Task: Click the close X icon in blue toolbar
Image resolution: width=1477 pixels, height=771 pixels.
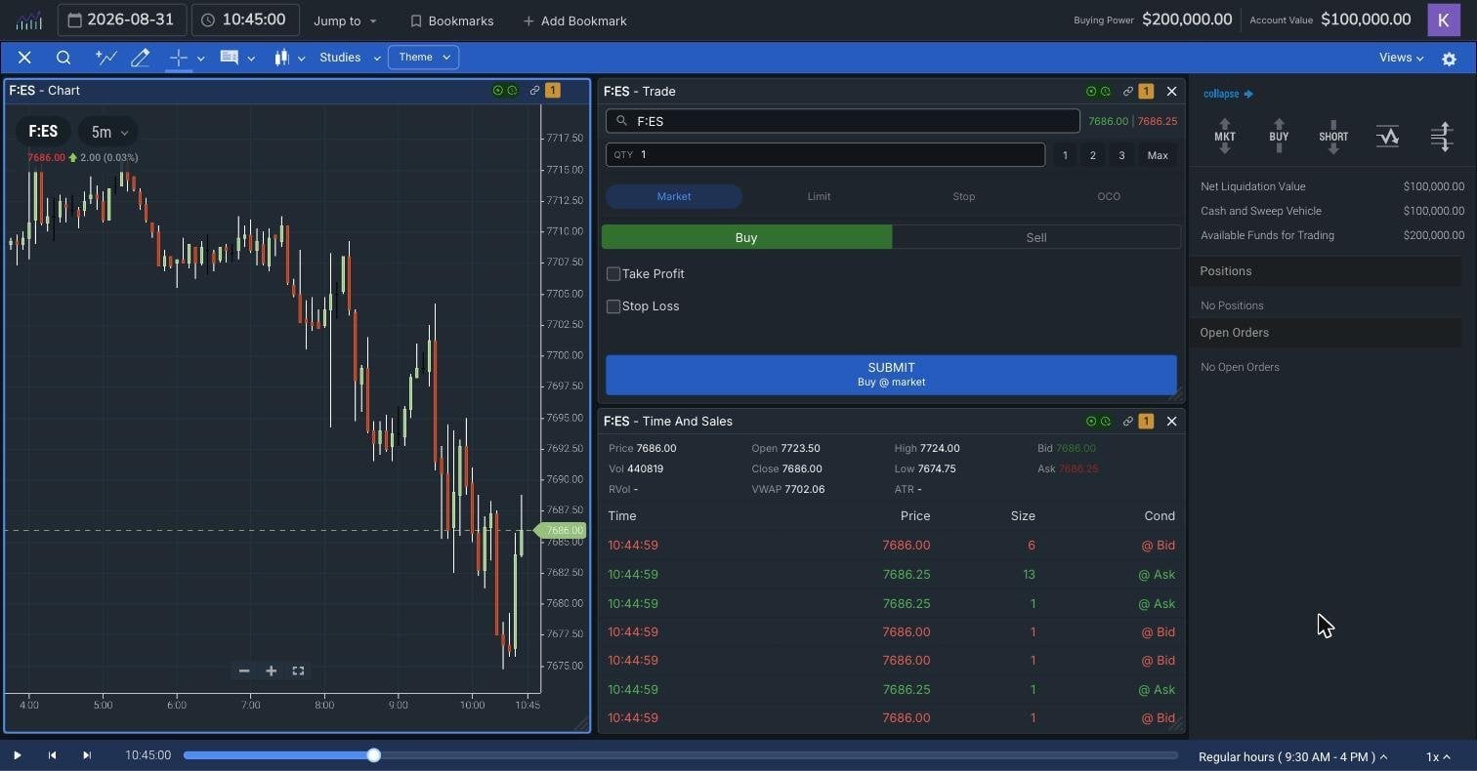Action: [x=25, y=58]
